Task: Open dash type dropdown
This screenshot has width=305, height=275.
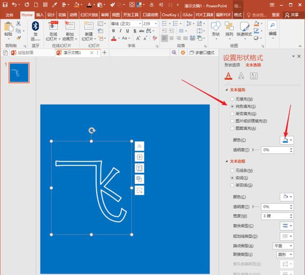Action: (287, 237)
